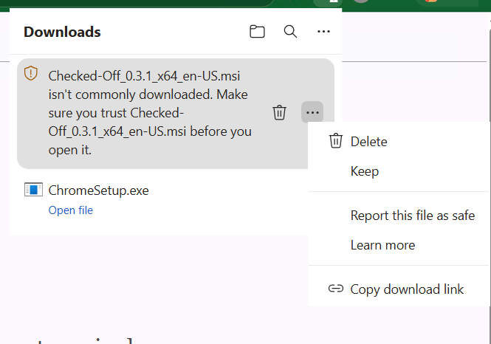Select Report this file as safe
The image size is (491, 344).
(x=399, y=216)
